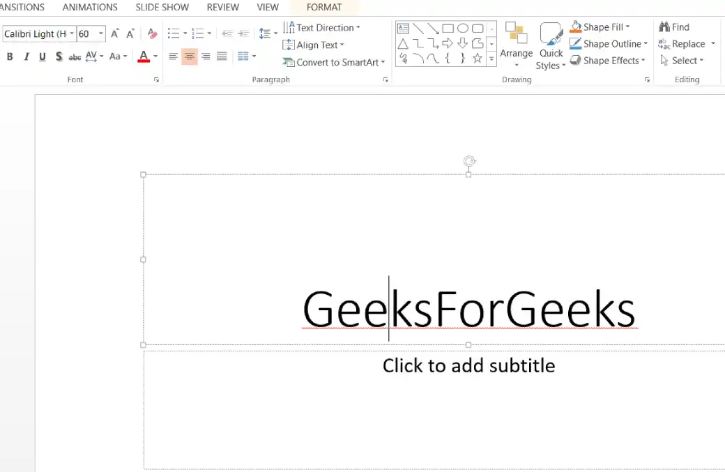Open Text Direction options
The image size is (725, 472).
(x=321, y=28)
